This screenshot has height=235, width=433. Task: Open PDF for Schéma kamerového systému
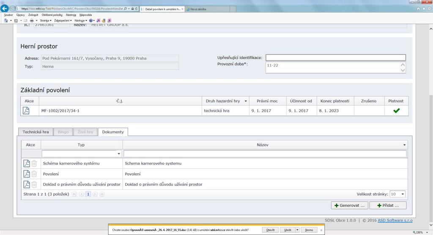pos(27,163)
